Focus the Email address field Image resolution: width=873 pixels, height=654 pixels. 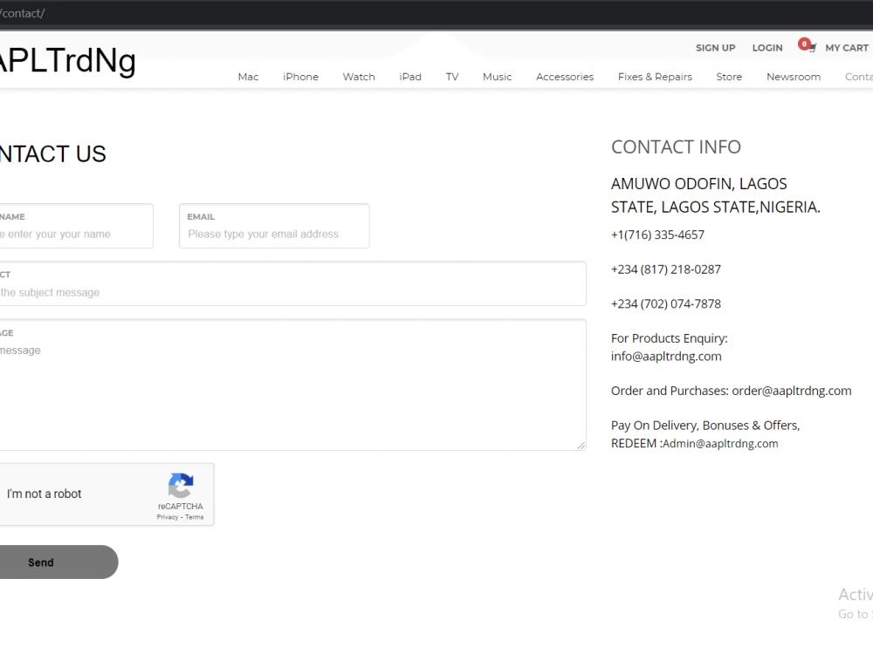pyautogui.click(x=274, y=226)
